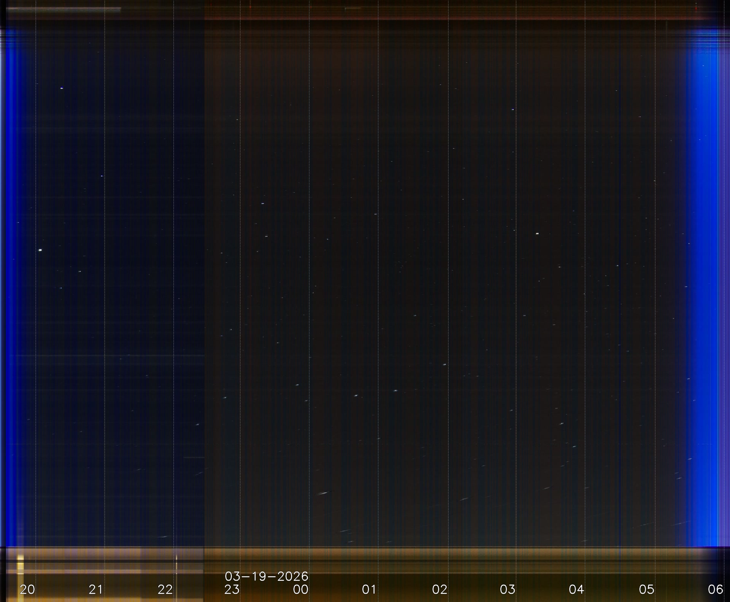This screenshot has width=730, height=602.
Task: Click the 04 hour timeline label
Action: (576, 589)
